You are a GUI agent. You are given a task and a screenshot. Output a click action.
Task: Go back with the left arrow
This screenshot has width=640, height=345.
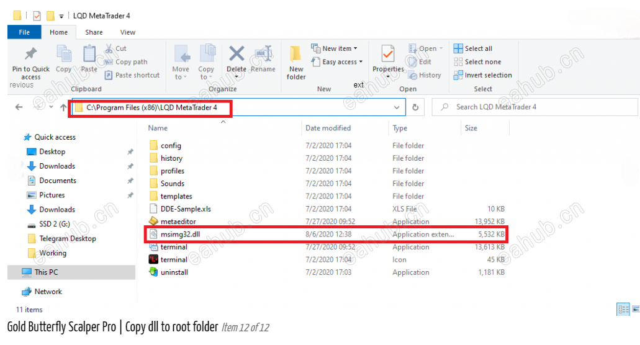click(x=19, y=107)
